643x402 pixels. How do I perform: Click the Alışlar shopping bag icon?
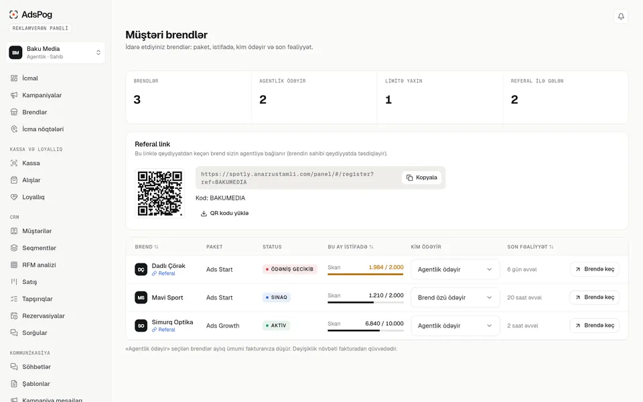(14, 180)
